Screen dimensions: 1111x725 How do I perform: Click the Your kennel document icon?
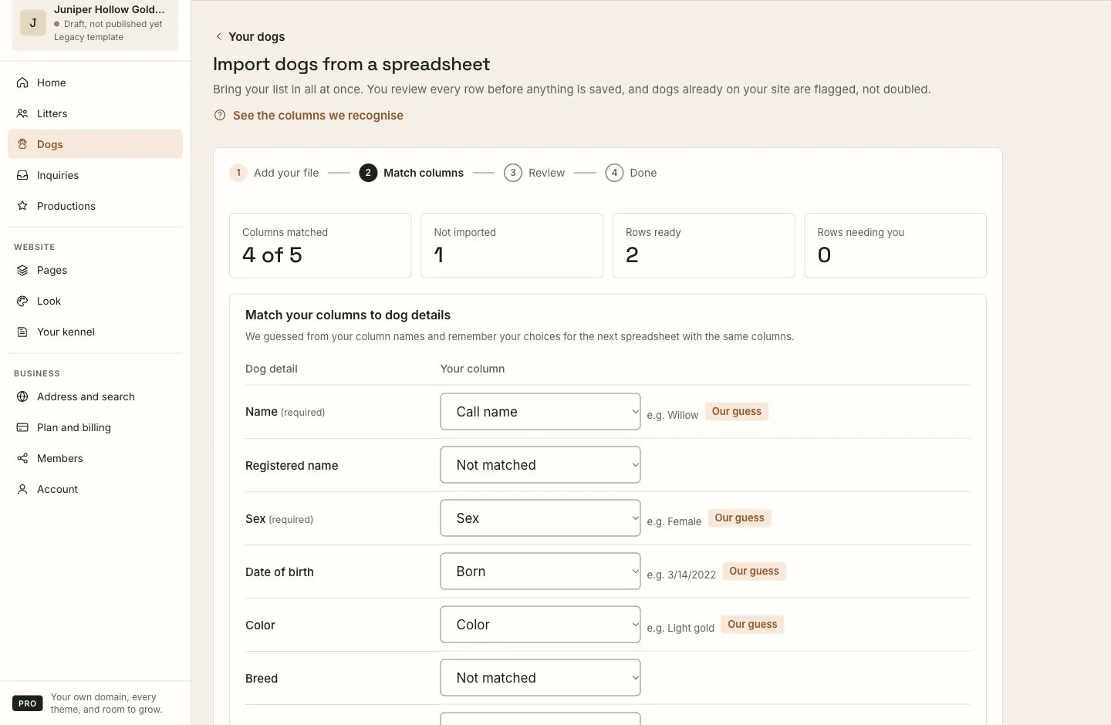coord(22,332)
